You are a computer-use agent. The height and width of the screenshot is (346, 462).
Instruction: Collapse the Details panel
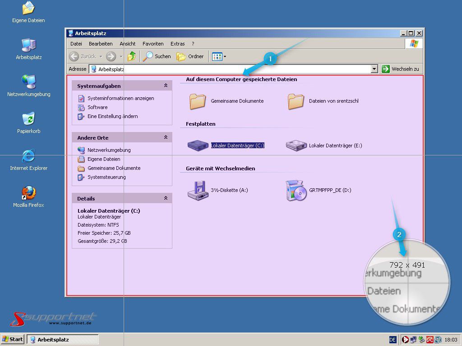pyautogui.click(x=166, y=198)
